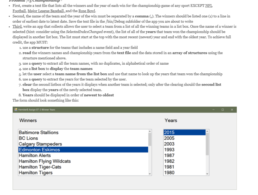Click bold 'newest to oldest' text
This screenshot has height=195, width=258.
coord(99,95)
